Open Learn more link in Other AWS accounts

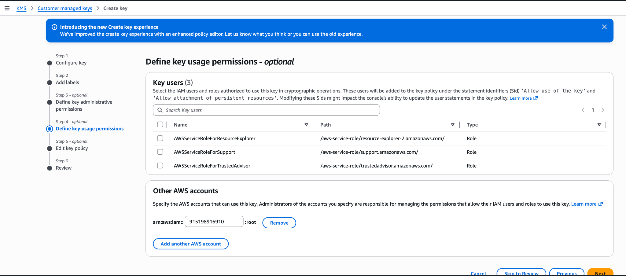[584, 204]
